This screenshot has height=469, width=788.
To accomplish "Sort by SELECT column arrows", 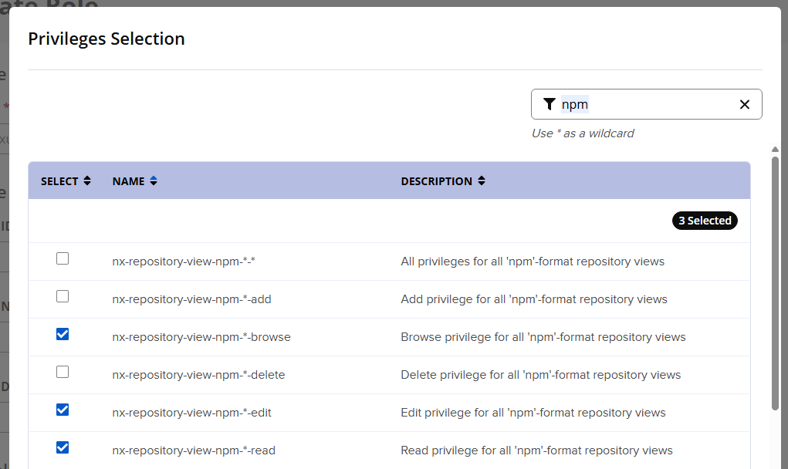I will point(87,181).
